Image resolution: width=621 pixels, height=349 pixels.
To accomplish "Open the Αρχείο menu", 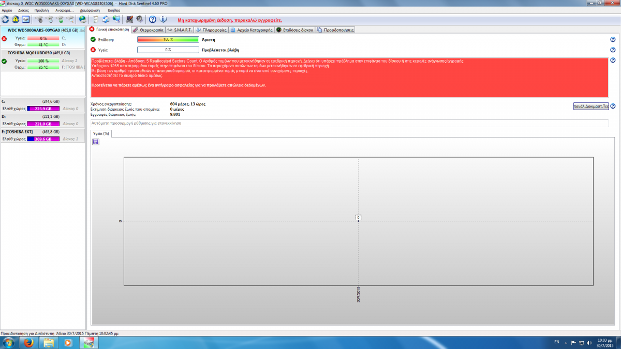I will pos(7,10).
